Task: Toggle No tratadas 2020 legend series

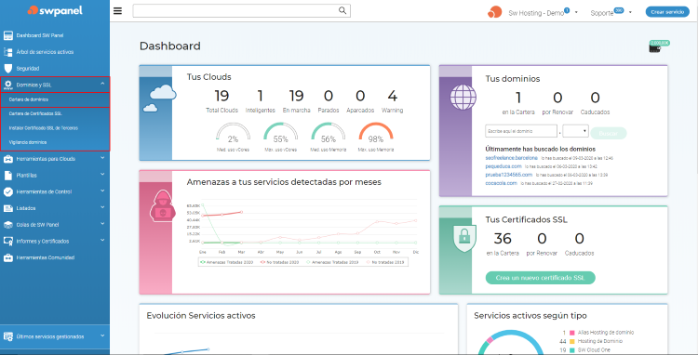Action: 280,263
